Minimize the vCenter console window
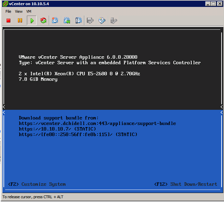Image resolution: width=224 pixels, height=202 pixels. pyautogui.click(x=208, y=3)
